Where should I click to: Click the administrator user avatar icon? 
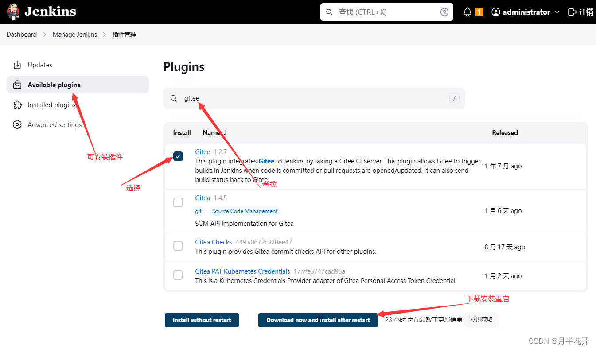[496, 12]
